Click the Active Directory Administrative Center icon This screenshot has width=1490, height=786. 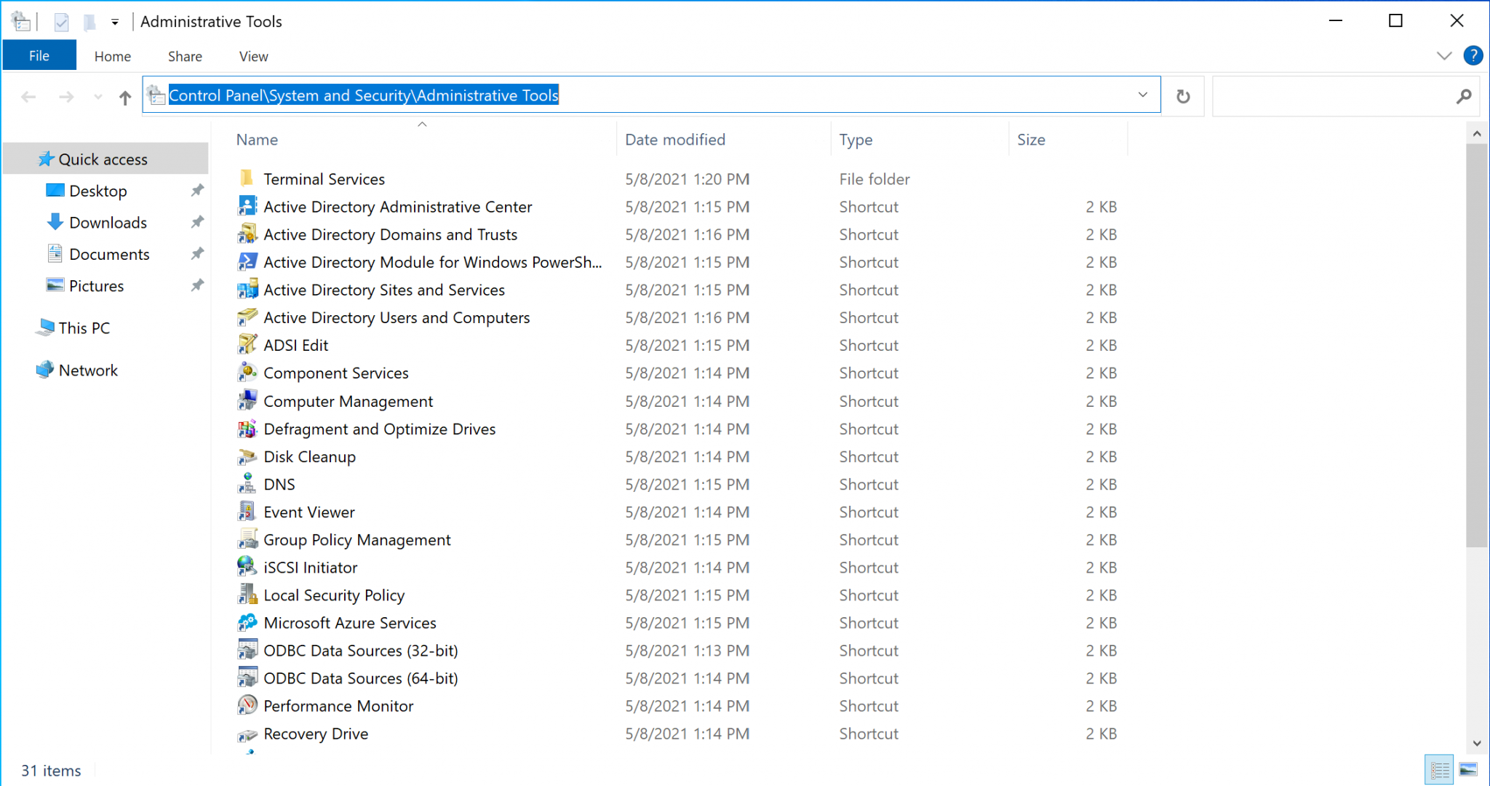tap(247, 206)
